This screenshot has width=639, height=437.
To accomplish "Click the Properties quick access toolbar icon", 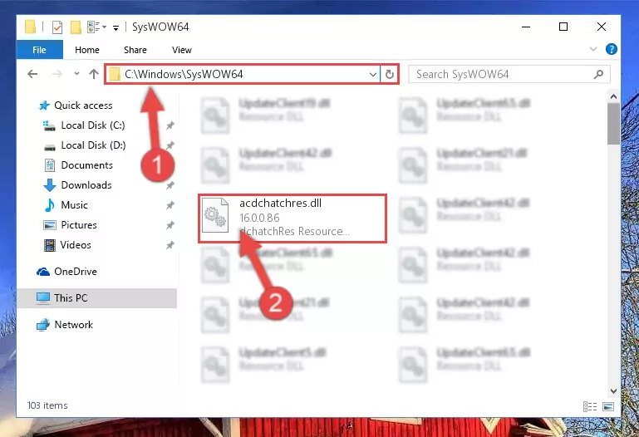I will pyautogui.click(x=57, y=27).
